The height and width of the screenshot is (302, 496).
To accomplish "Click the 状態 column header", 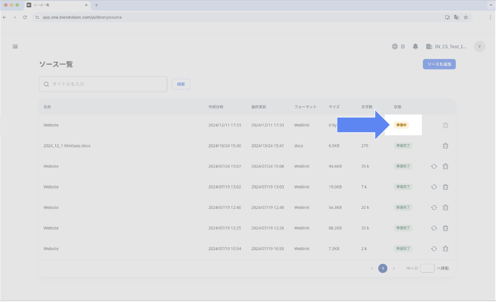I will 397,107.
